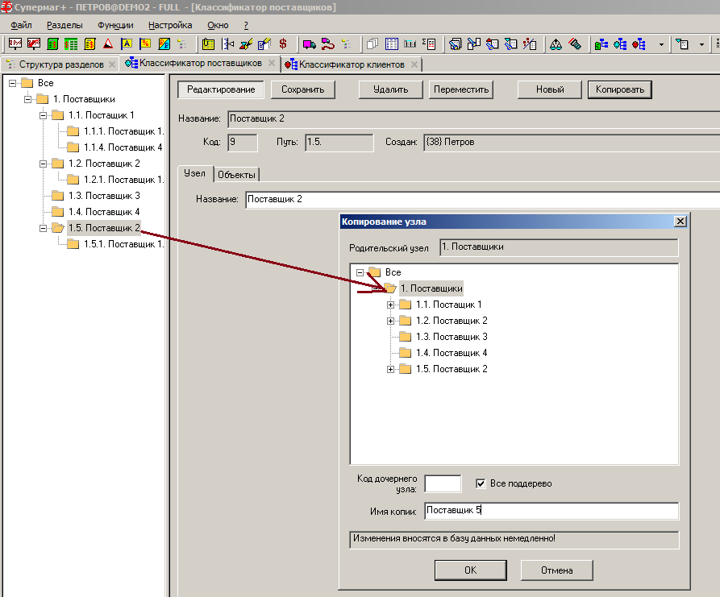This screenshot has height=597, width=720.
Task: Click the blue table grid toolbar icon
Action: click(392, 44)
